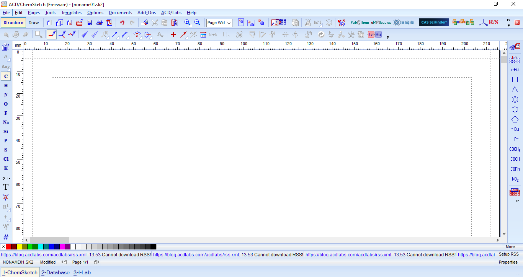Click the Zoom In magnifier icon

(187, 23)
